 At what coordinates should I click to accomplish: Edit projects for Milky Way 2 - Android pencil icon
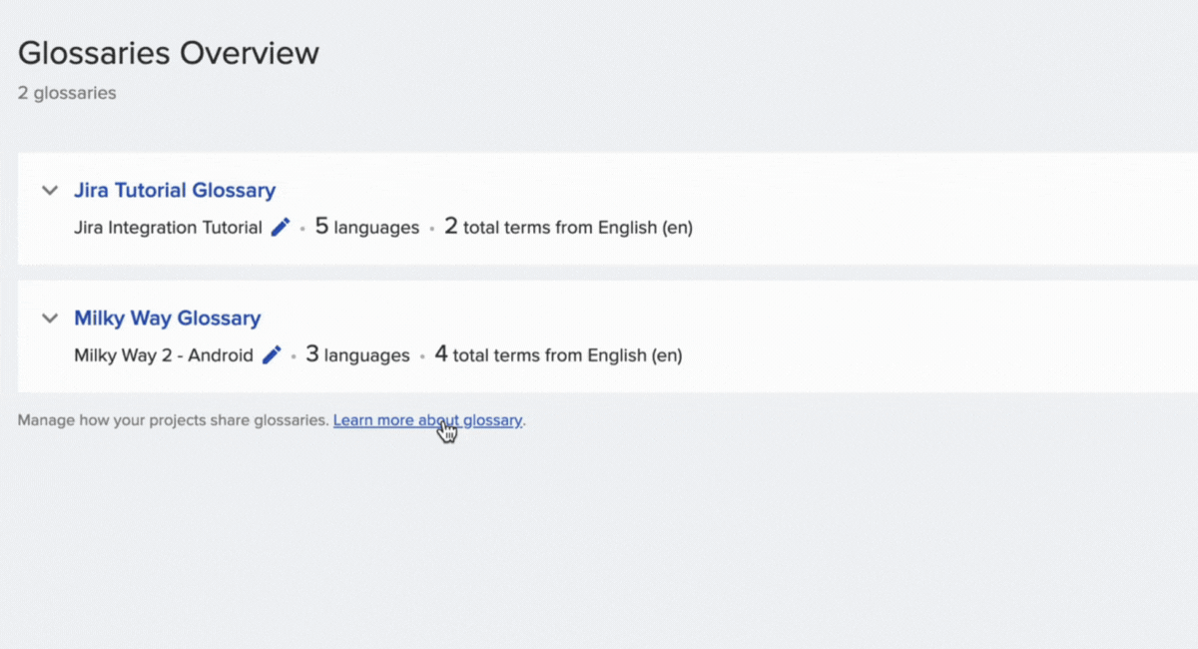(272, 354)
